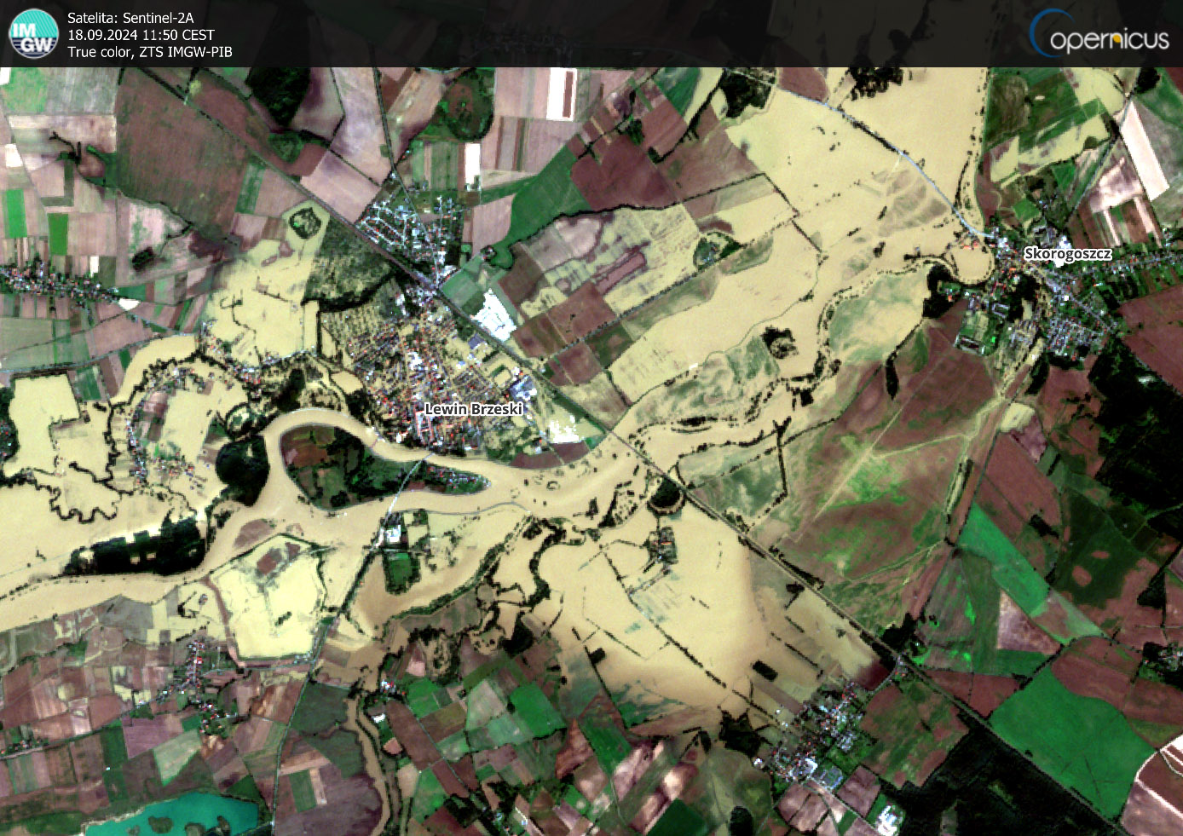The image size is (1183, 836).
Task: Click the dark oval forest west of Lewin Brzeski
Action: click(241, 467)
